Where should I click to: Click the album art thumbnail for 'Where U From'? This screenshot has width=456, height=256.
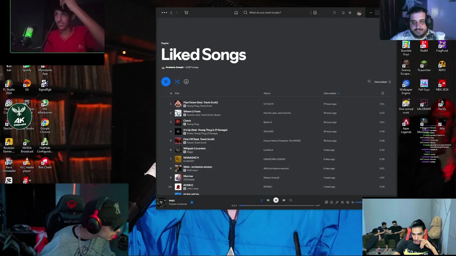[178, 113]
